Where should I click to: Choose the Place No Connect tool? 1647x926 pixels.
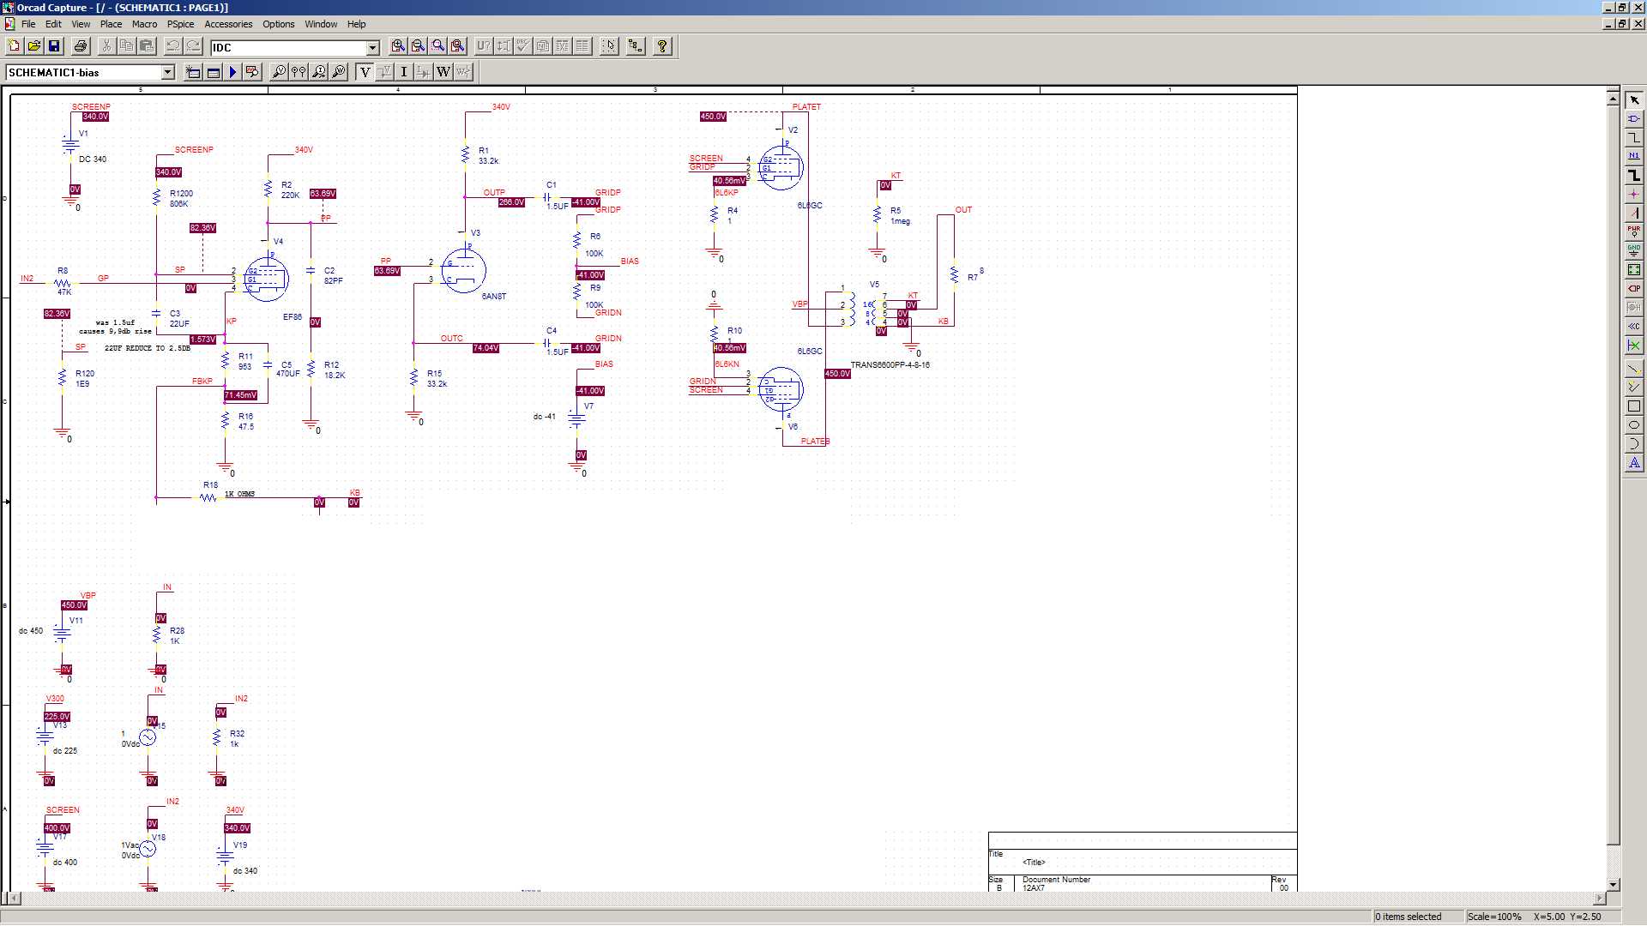click(1633, 345)
